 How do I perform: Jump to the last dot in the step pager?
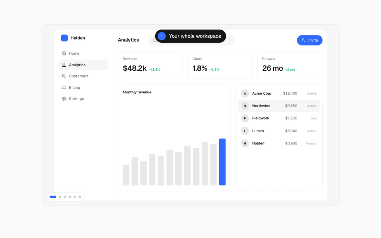80,197
